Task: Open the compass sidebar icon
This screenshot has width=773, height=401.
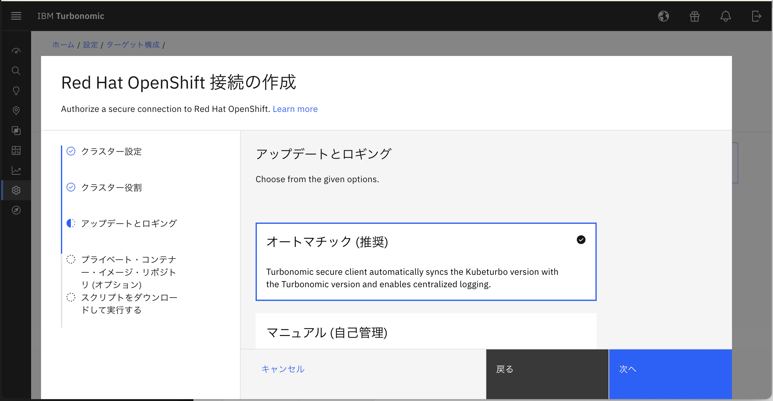Action: pyautogui.click(x=16, y=210)
